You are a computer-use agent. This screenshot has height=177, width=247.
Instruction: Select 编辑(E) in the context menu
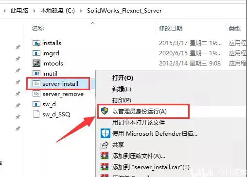tap(122, 89)
